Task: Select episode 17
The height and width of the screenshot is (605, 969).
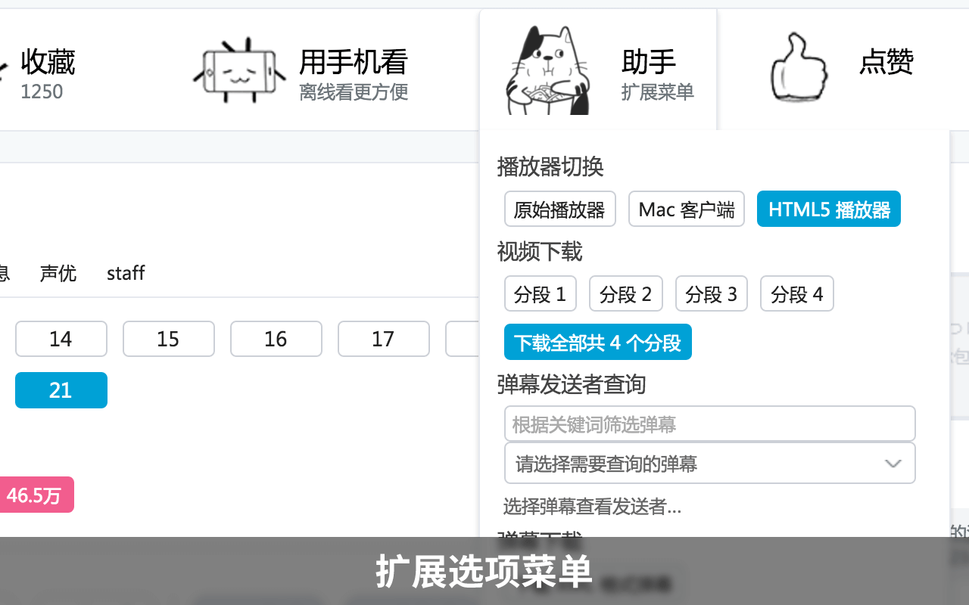Action: click(x=384, y=339)
